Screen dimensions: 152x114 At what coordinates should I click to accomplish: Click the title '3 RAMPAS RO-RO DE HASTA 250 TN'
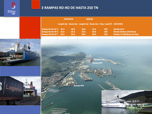[70, 8]
